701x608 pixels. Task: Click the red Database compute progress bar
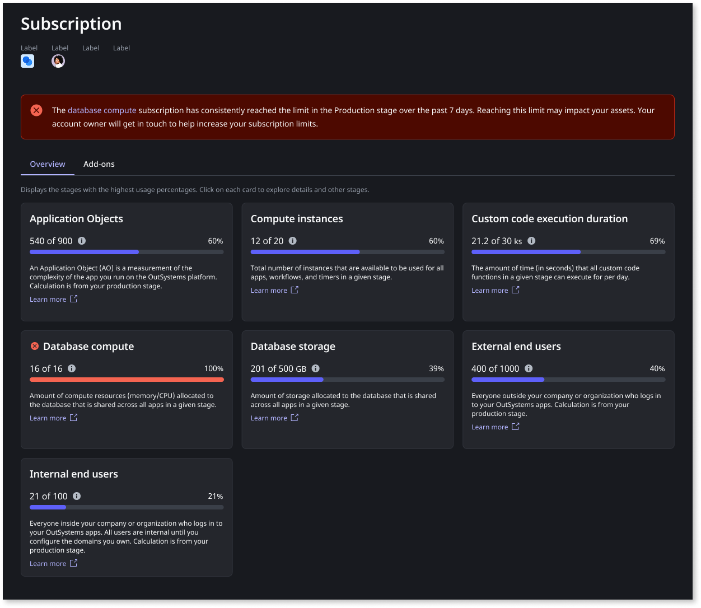point(127,379)
